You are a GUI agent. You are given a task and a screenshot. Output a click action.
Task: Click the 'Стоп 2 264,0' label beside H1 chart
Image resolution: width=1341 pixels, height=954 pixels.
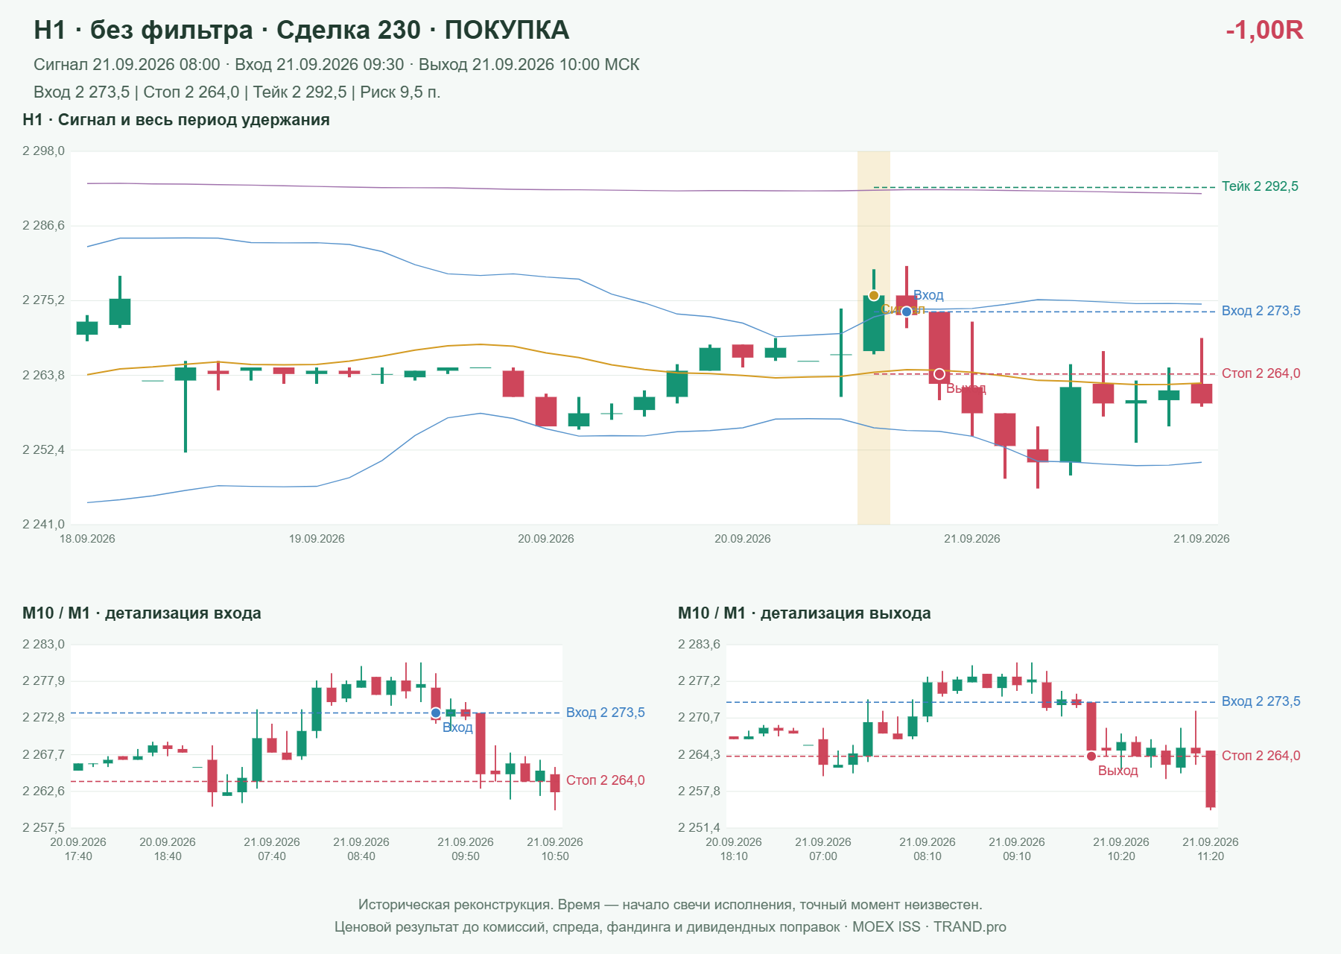[1261, 373]
